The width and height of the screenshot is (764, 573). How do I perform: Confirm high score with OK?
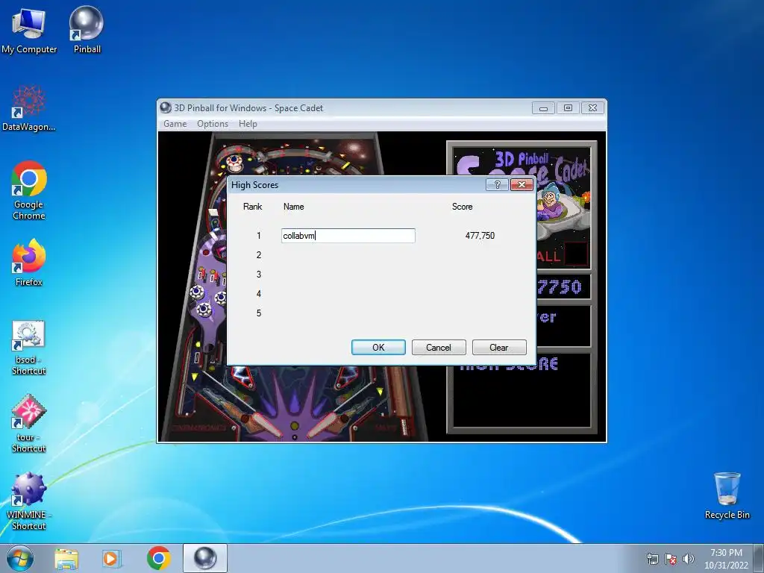pos(378,348)
